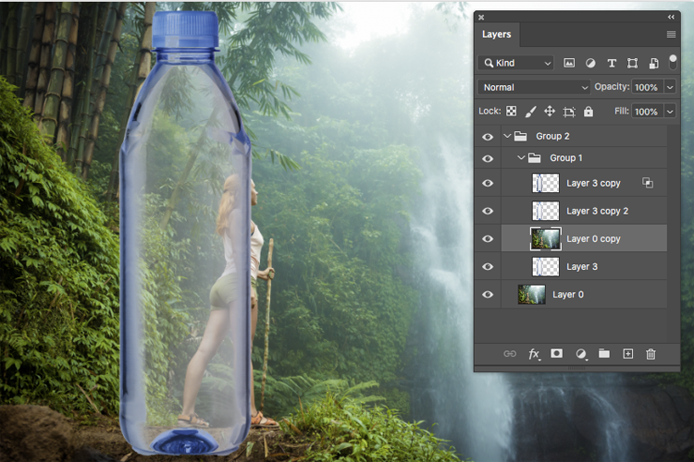Screen dimensions: 694x462
Task: Open the Normal blend mode dropdown
Action: (534, 87)
